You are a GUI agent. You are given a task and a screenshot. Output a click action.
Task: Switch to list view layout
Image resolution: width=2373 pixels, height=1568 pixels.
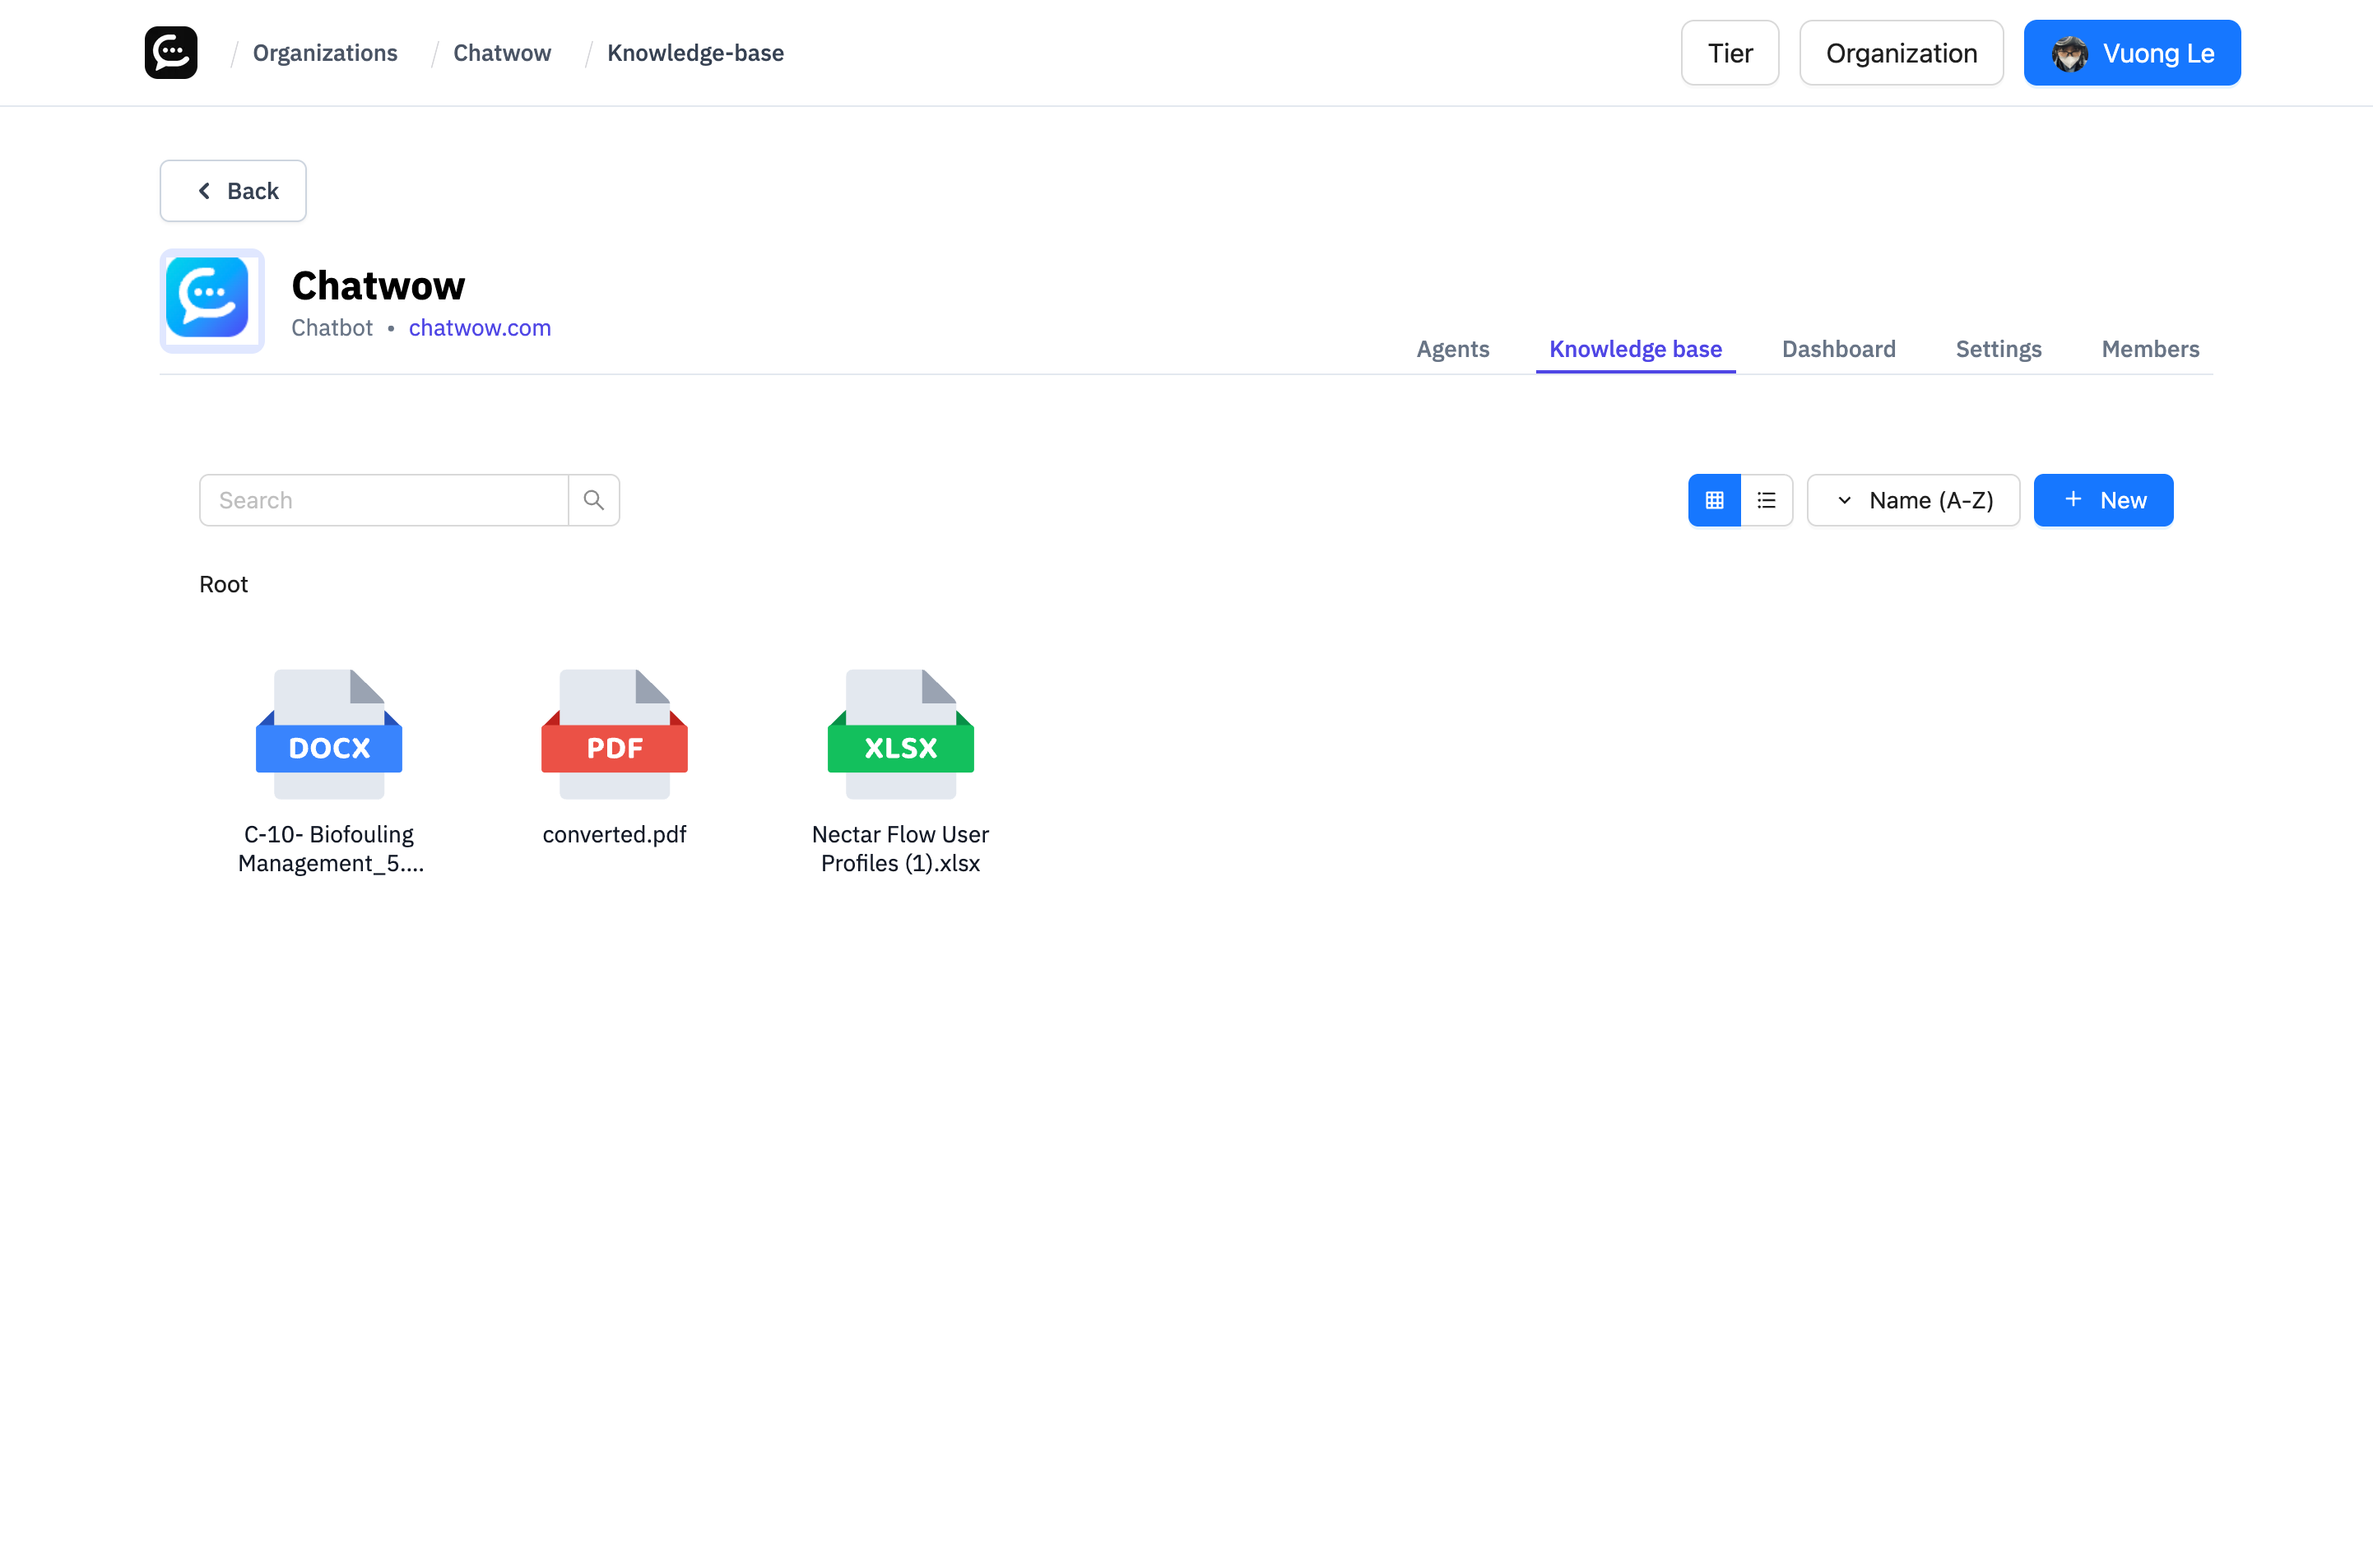[1766, 500]
